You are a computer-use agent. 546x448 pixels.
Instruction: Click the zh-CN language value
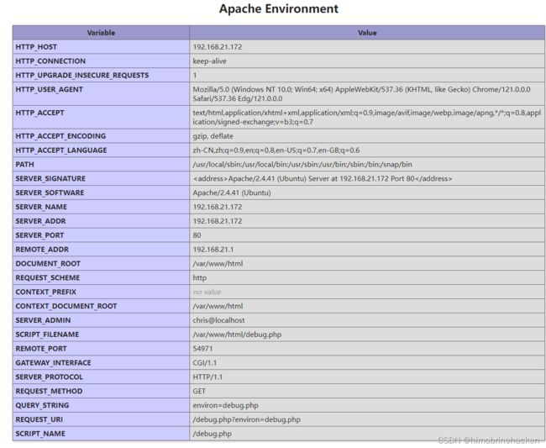(x=276, y=150)
